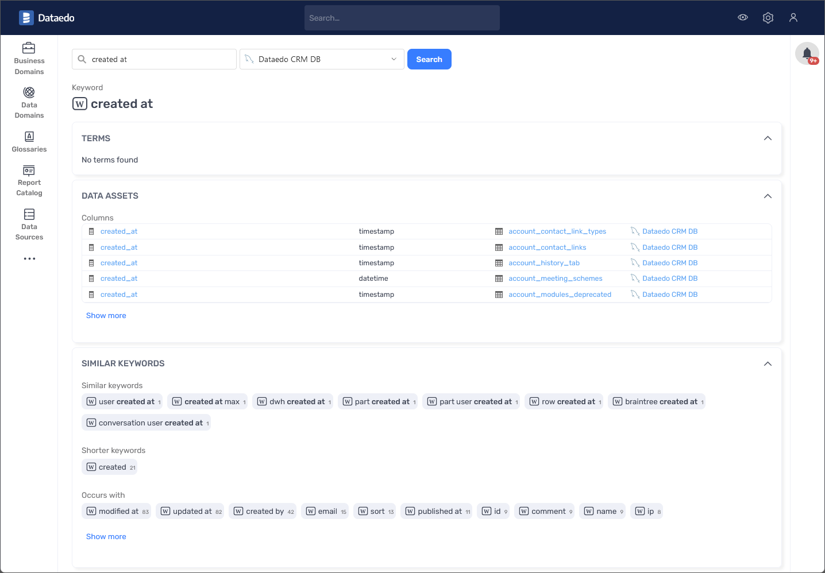Open Report Catalog in sidebar

[x=29, y=180]
